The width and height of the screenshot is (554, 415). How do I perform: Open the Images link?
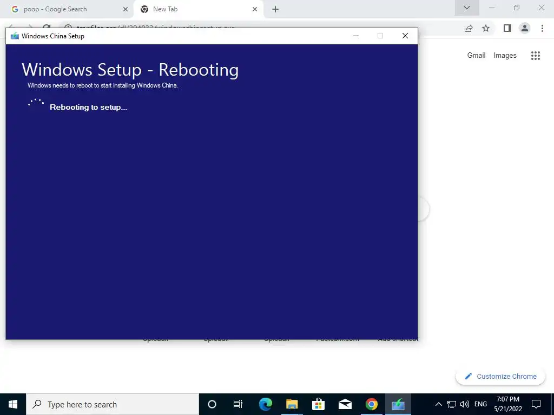pos(505,56)
